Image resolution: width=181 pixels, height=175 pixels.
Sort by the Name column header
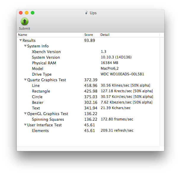[x=50, y=35]
